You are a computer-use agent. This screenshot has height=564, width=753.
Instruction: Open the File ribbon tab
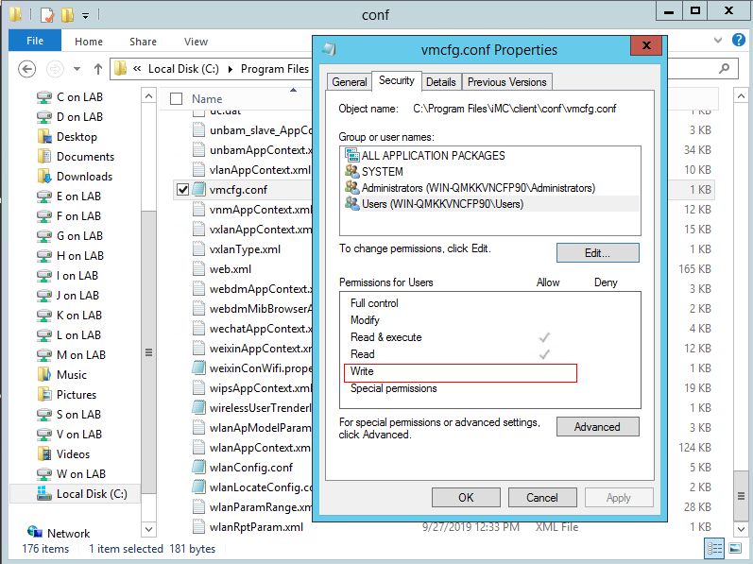point(35,41)
